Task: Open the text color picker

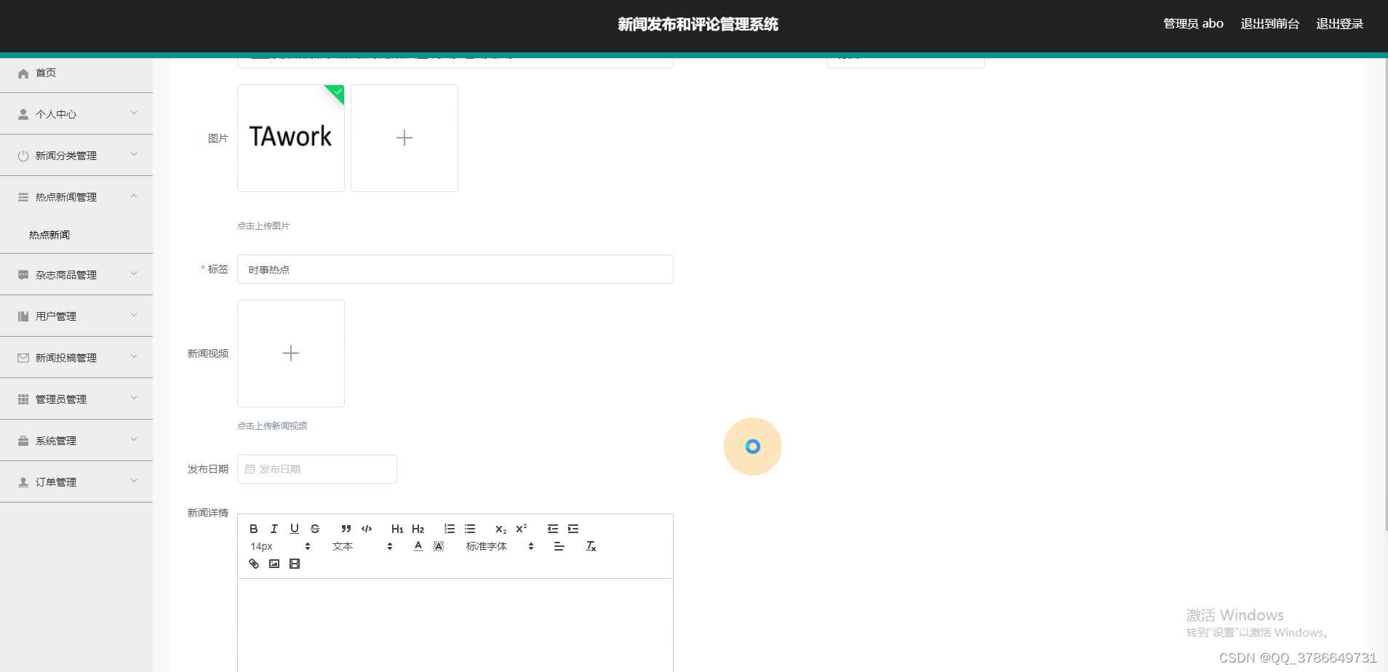Action: point(418,546)
